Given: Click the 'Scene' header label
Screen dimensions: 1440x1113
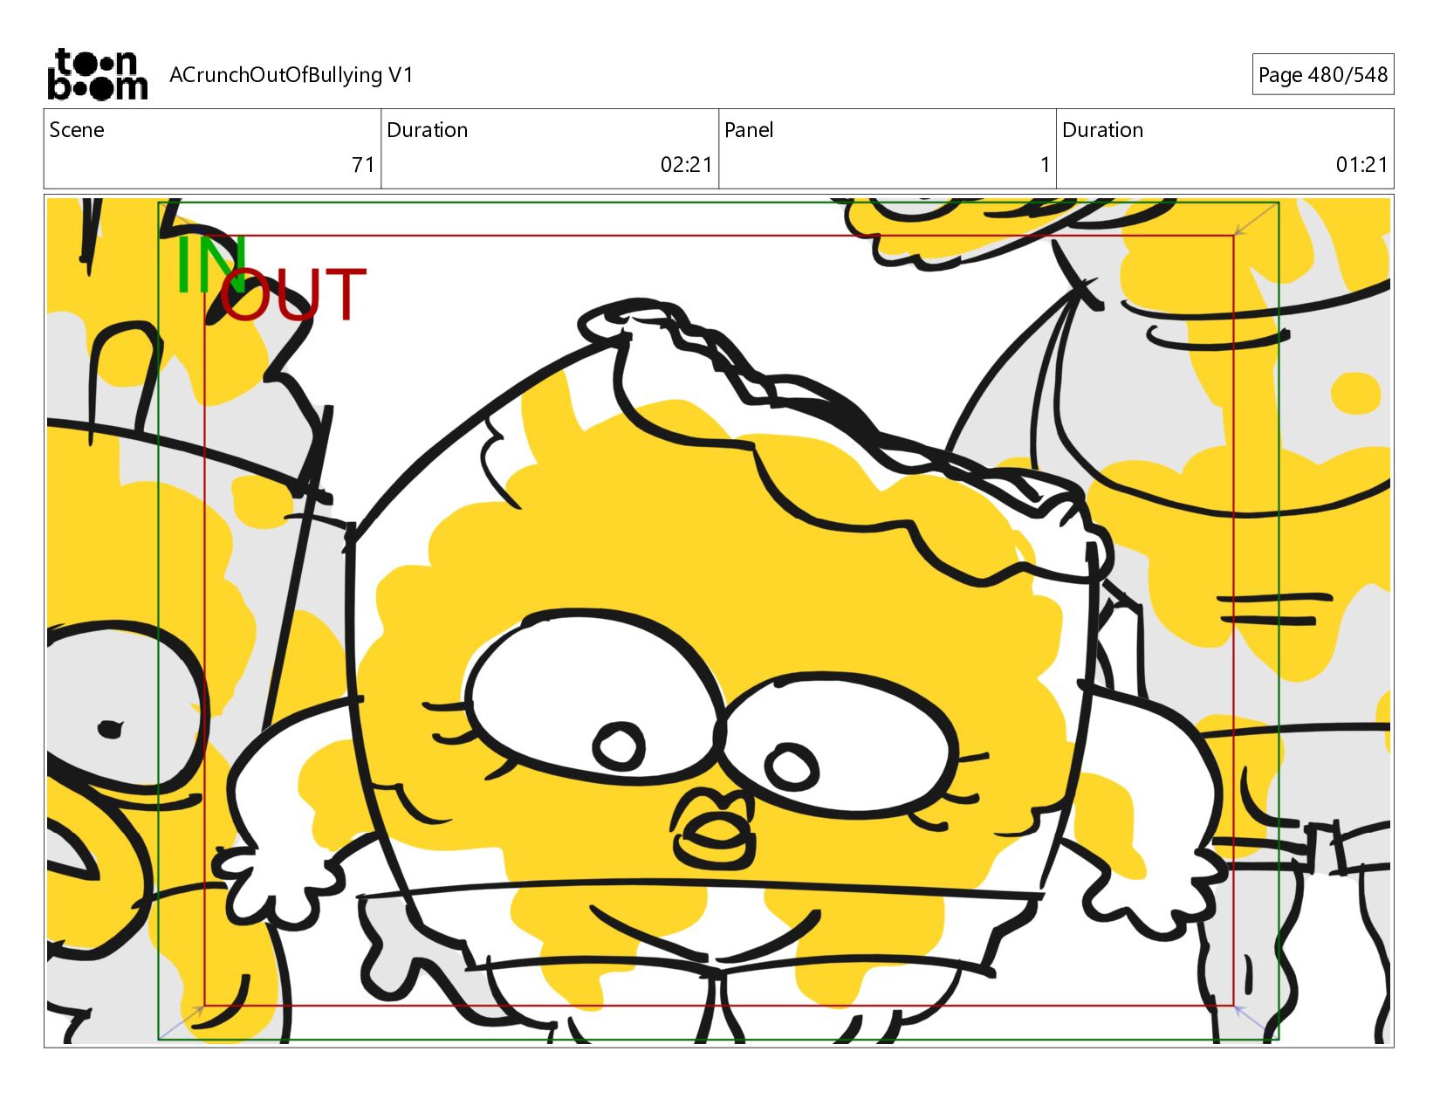Looking at the screenshot, I should point(77,130).
